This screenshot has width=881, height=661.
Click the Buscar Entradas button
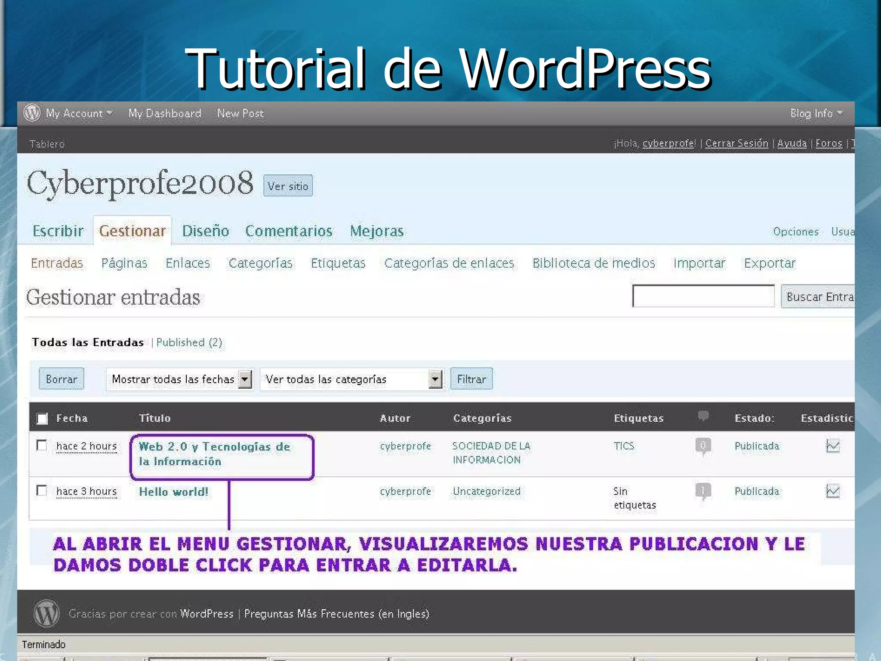tap(818, 297)
